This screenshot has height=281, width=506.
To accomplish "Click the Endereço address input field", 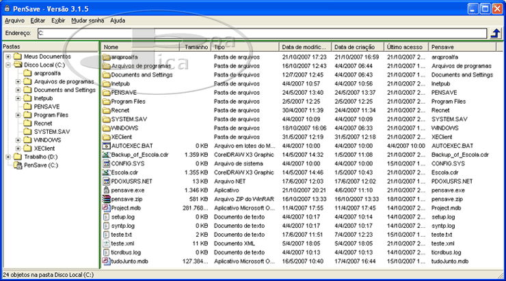I will 260,33.
